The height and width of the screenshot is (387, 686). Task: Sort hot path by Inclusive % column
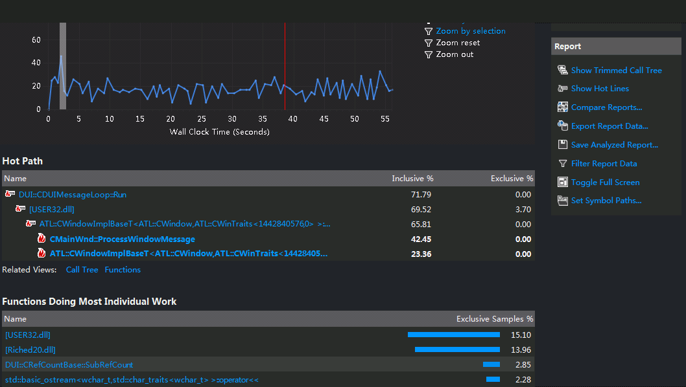coord(412,178)
